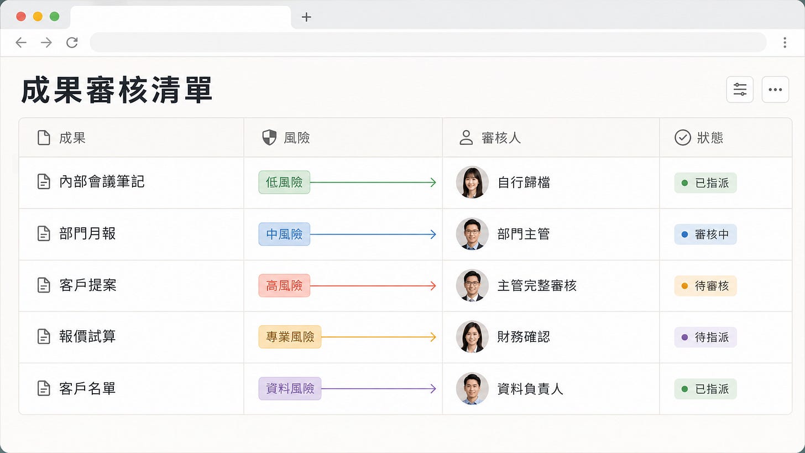Click 已指派 status in 內部會議筆記 row

pyautogui.click(x=705, y=183)
